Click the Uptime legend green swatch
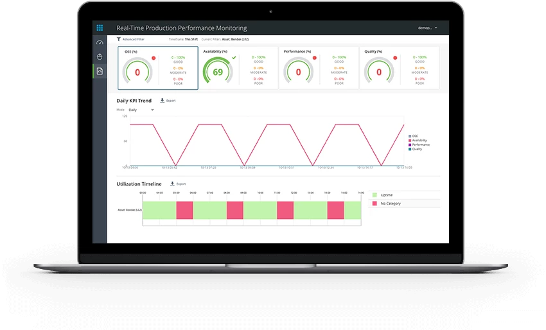 coord(374,195)
